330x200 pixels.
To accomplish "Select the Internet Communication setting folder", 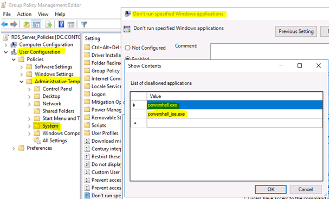I will click(102, 78).
